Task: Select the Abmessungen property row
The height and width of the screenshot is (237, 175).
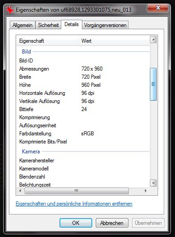Action: tap(83, 69)
